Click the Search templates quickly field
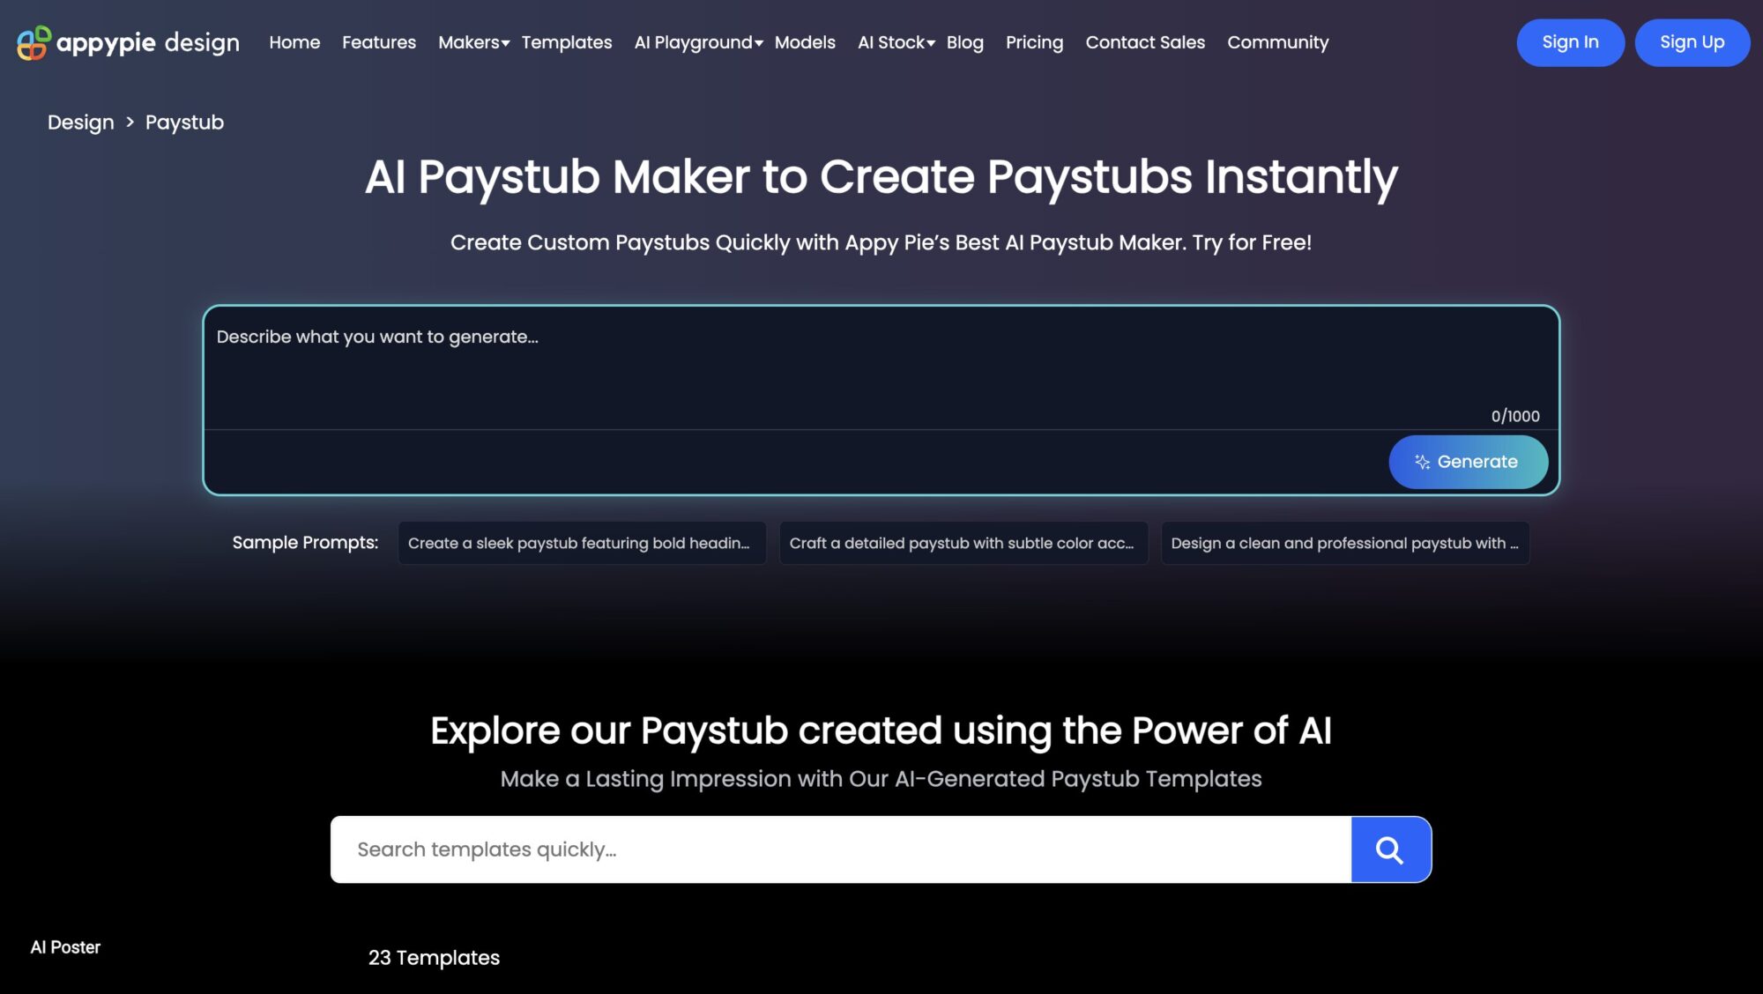This screenshot has width=1763, height=994. 841,849
